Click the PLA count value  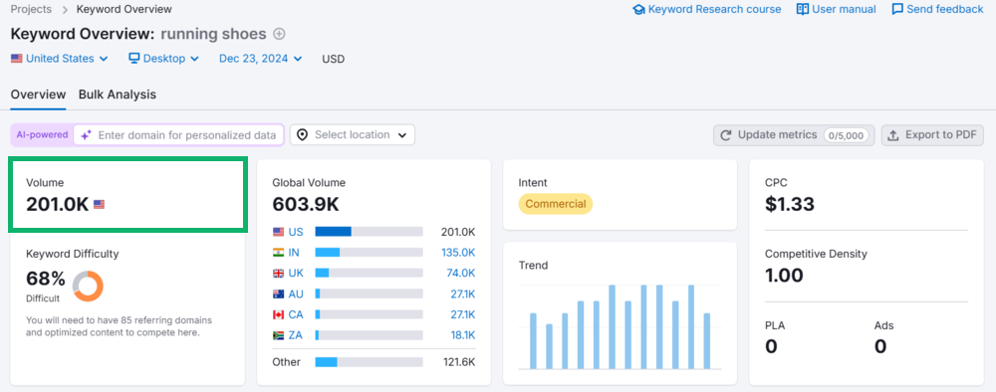(771, 346)
